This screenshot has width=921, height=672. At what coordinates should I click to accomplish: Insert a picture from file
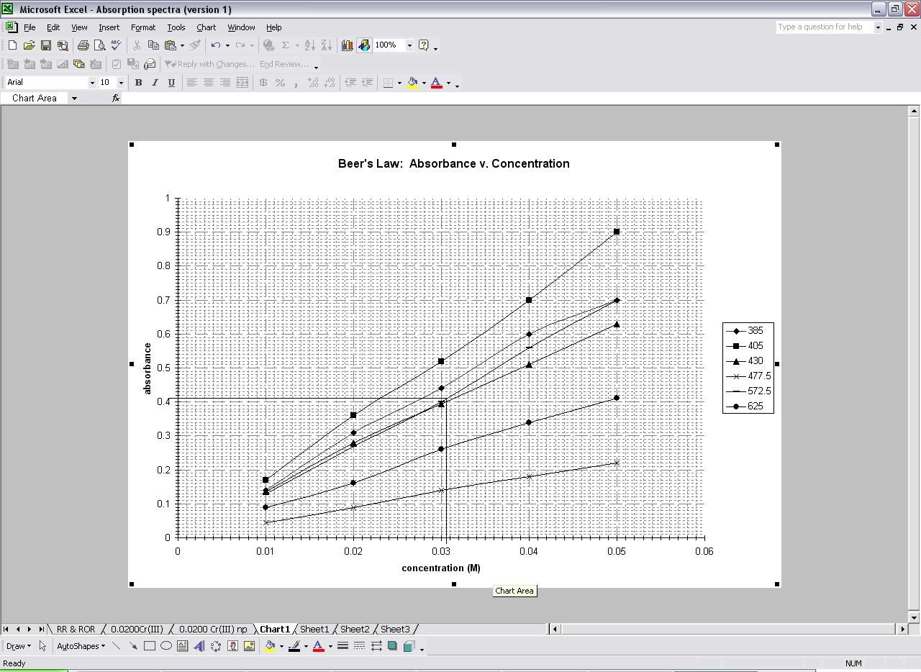(x=249, y=646)
